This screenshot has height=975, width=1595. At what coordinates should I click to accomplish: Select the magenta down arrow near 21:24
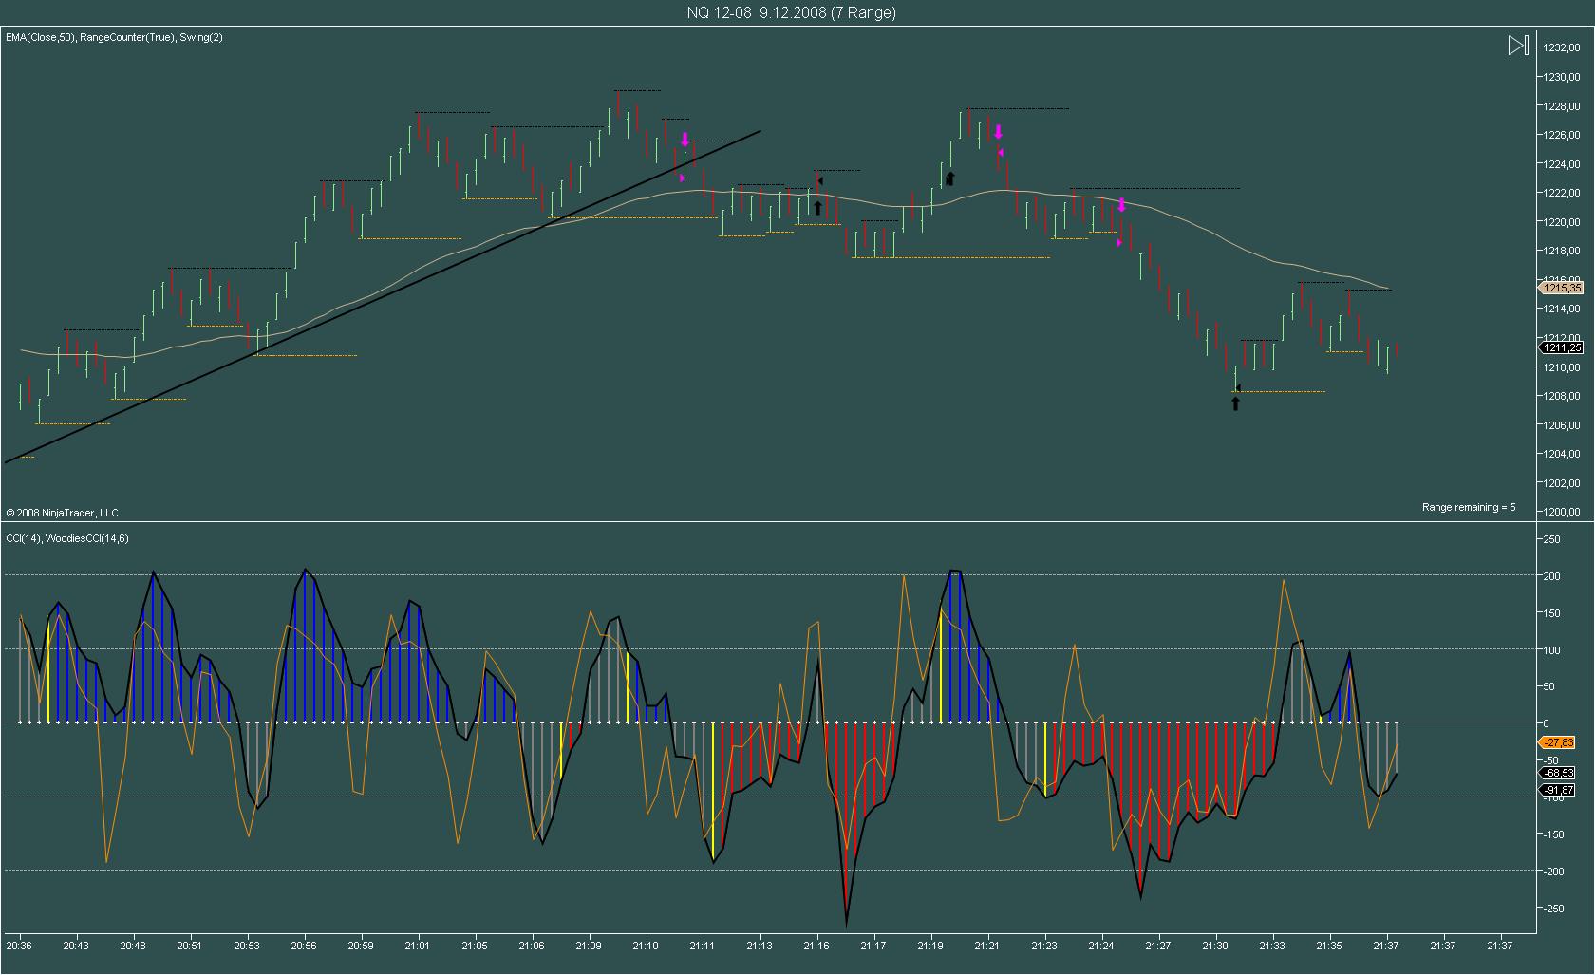click(1121, 204)
